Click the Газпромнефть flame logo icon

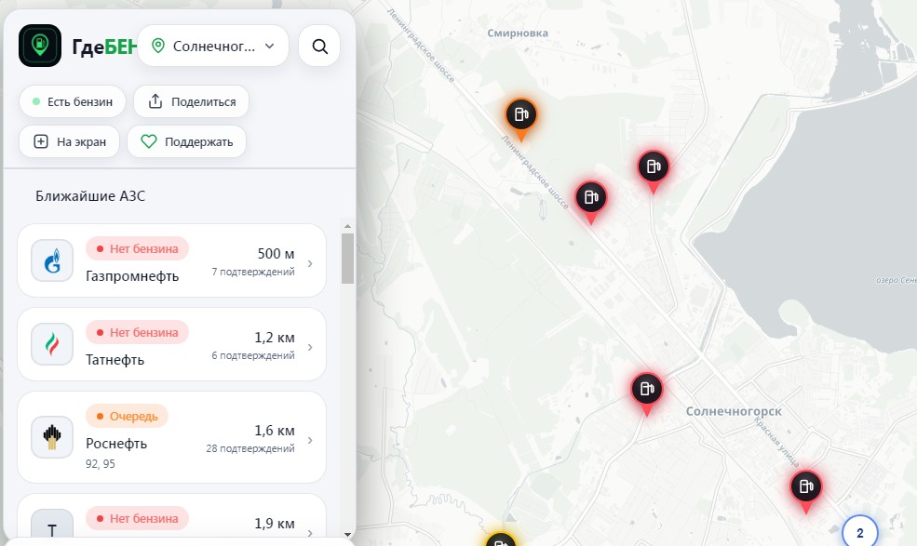click(x=52, y=260)
